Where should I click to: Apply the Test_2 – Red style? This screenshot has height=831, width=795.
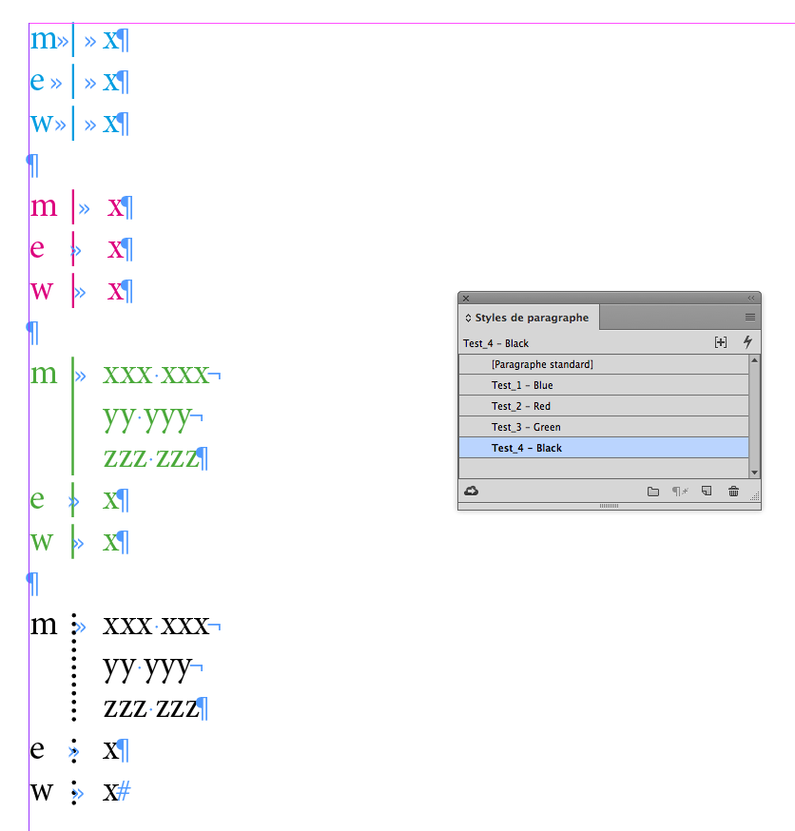(x=604, y=406)
